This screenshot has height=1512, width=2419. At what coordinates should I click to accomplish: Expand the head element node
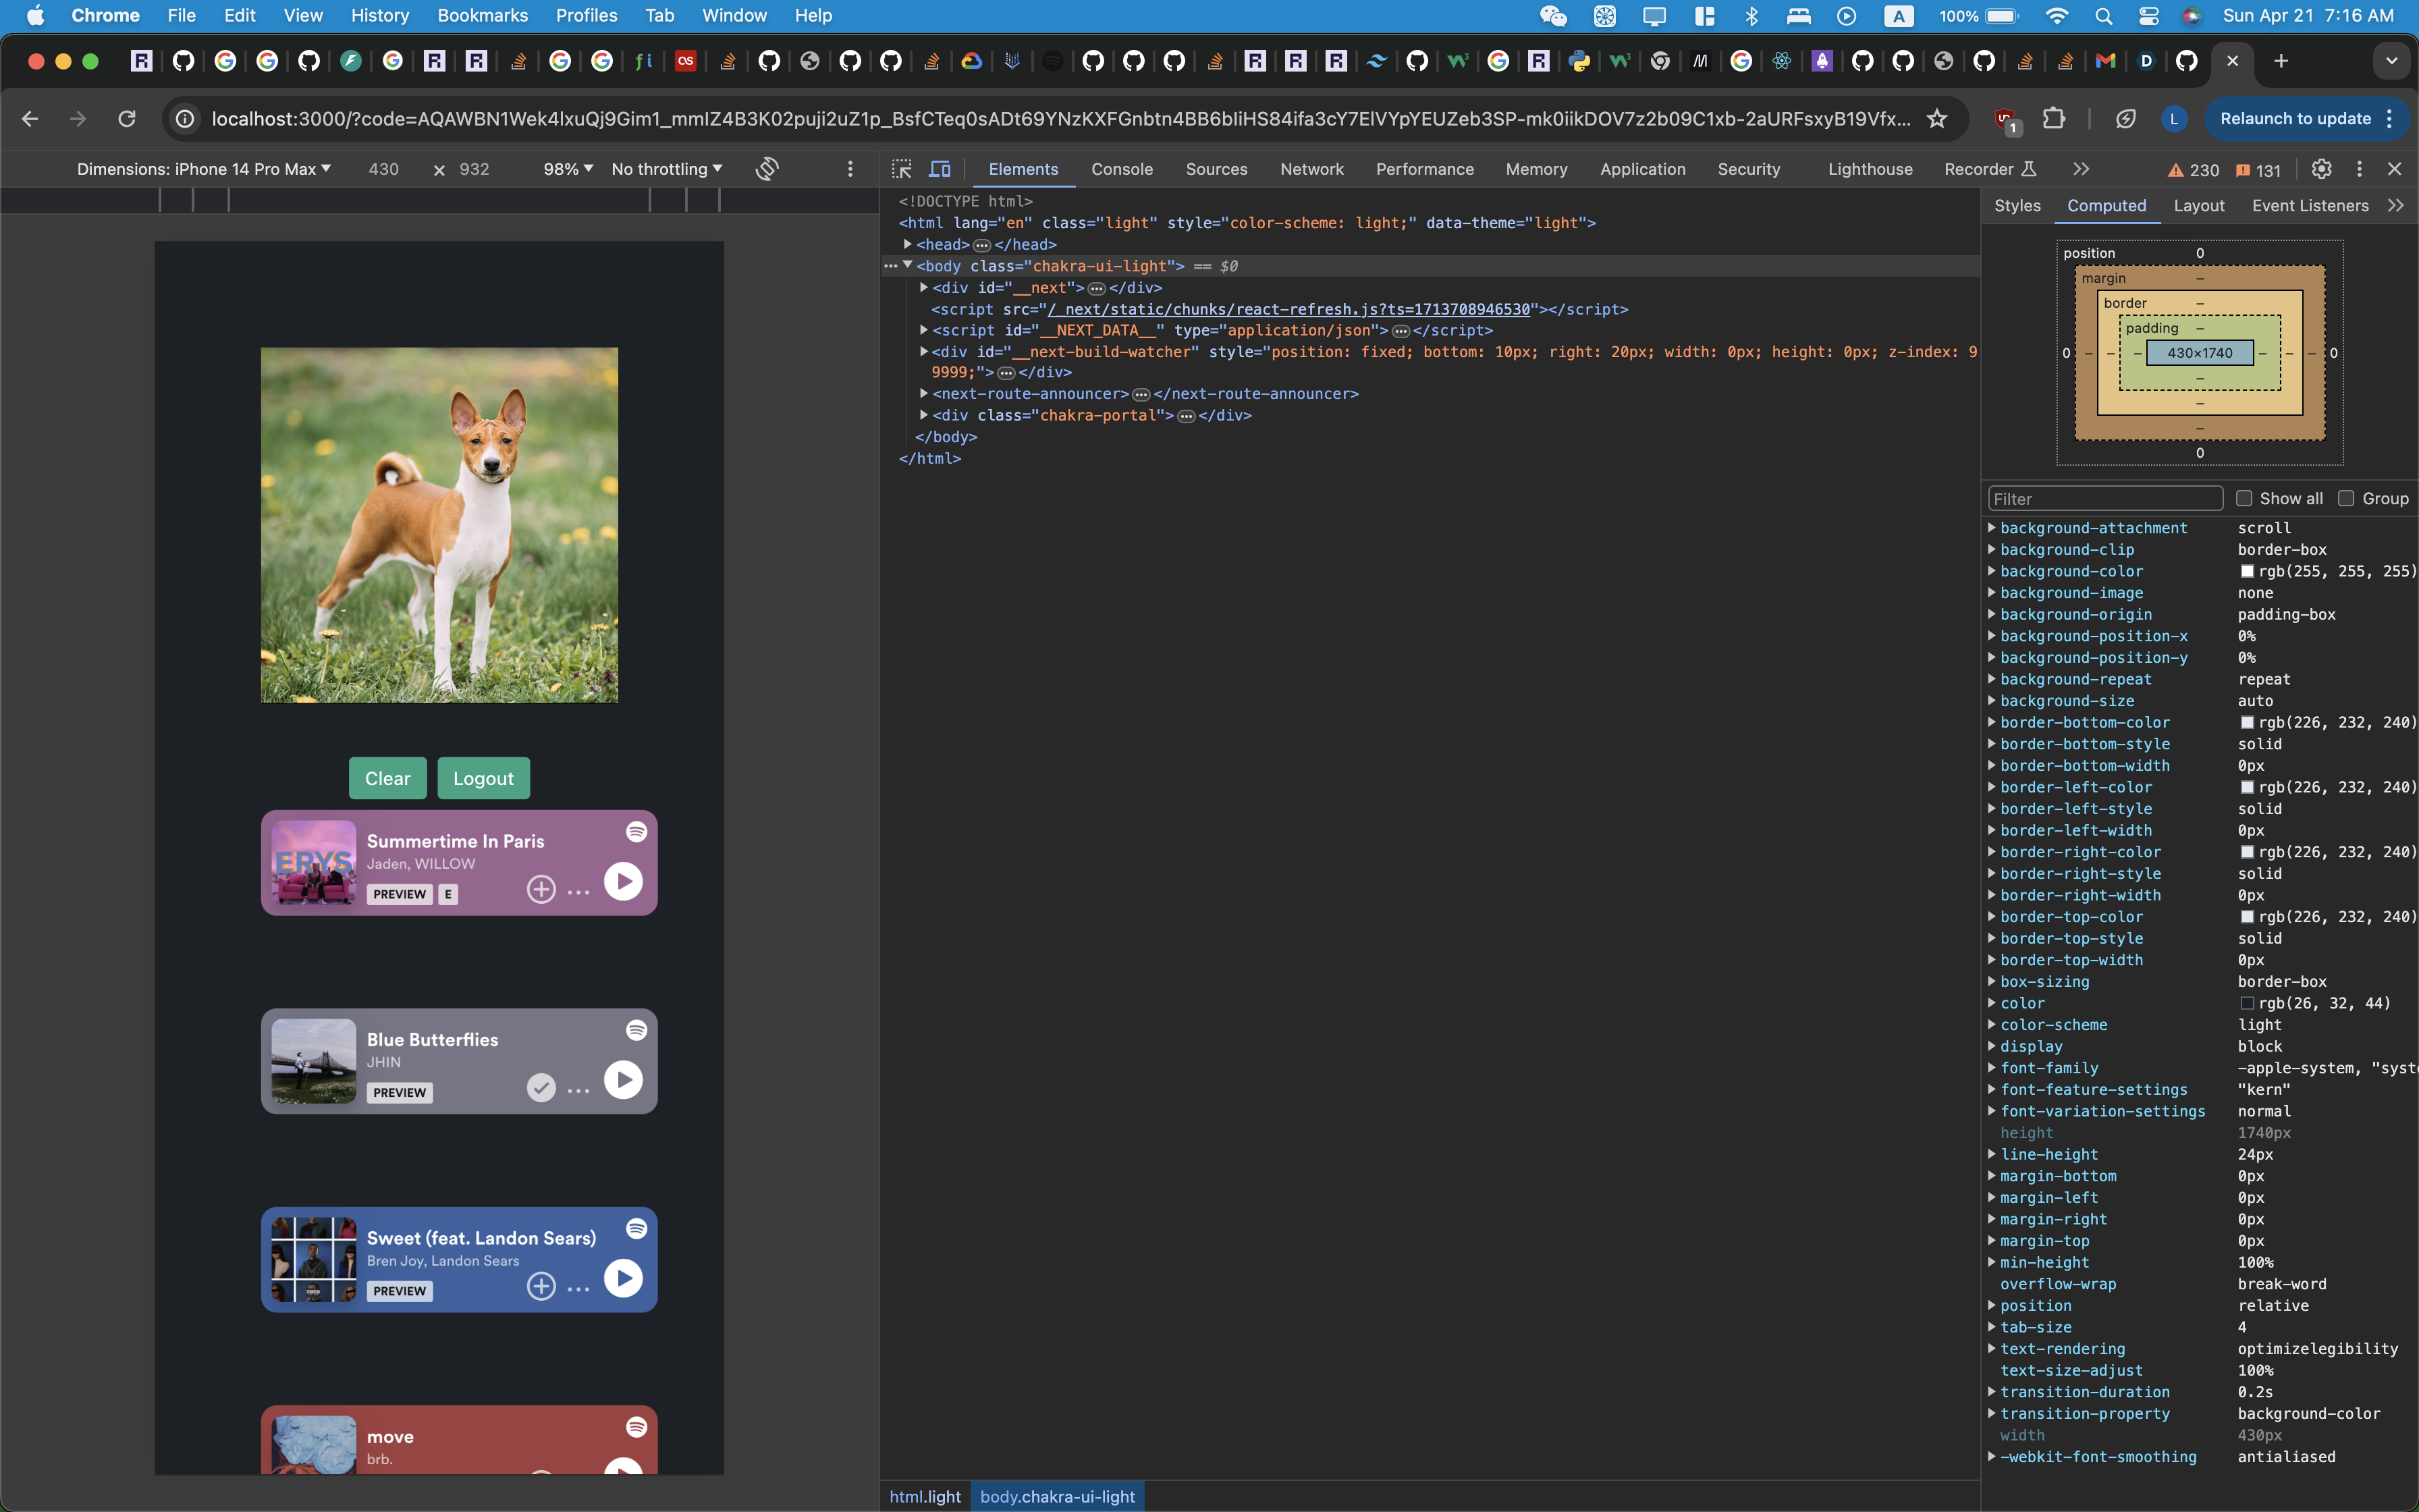point(908,244)
